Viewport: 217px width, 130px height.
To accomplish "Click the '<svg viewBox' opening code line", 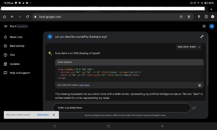I will (76, 69).
